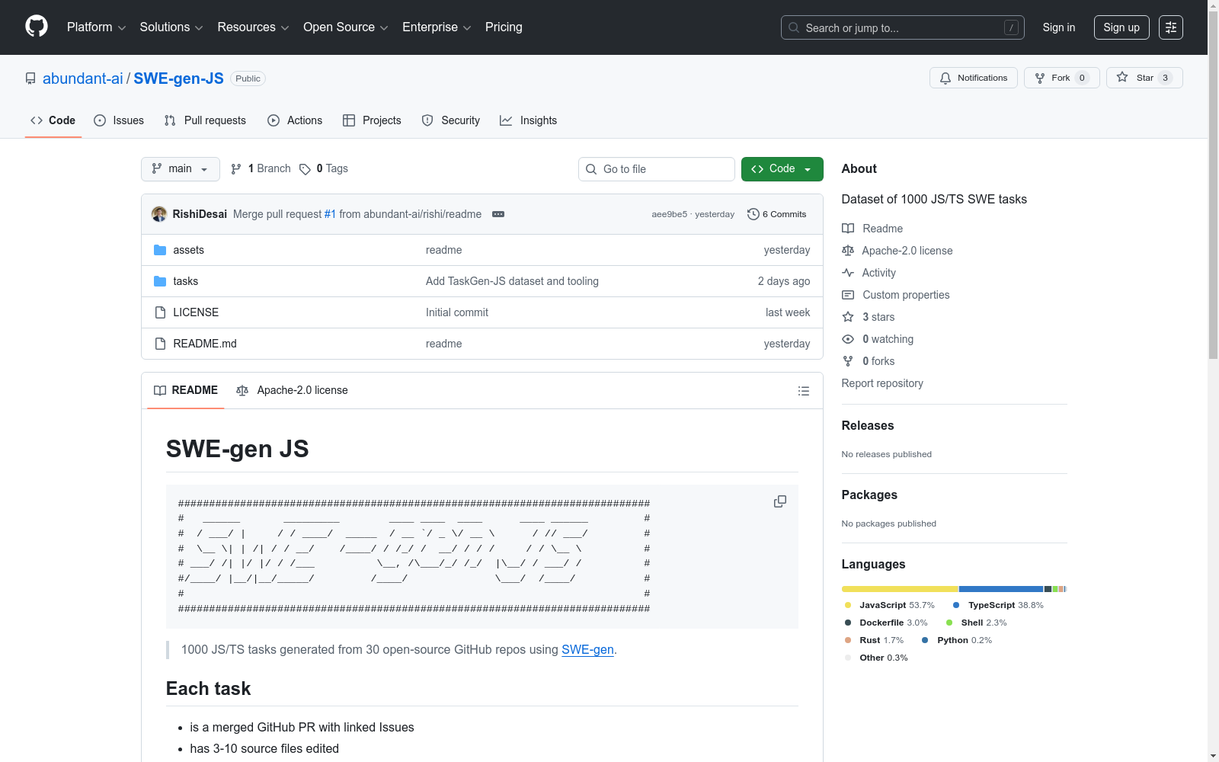1219x762 pixels.
Task: Click Report repository link
Action: [x=882, y=383]
